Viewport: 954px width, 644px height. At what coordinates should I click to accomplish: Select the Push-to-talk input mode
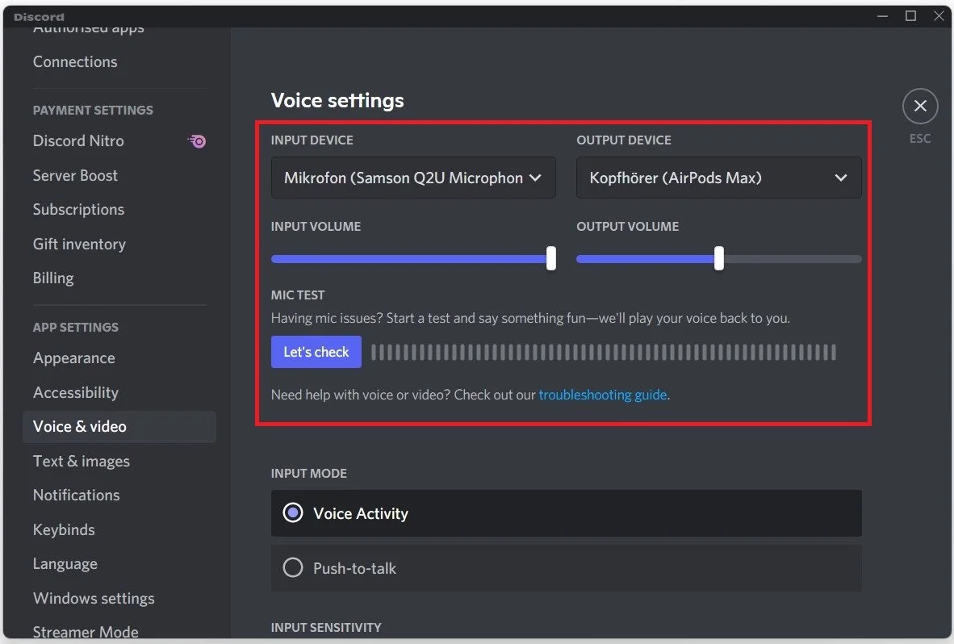tap(567, 568)
